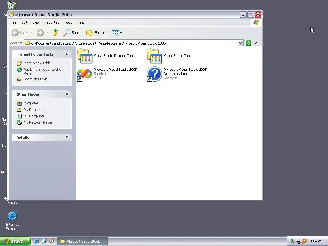
Task: Open the View menu
Action: 36,22
